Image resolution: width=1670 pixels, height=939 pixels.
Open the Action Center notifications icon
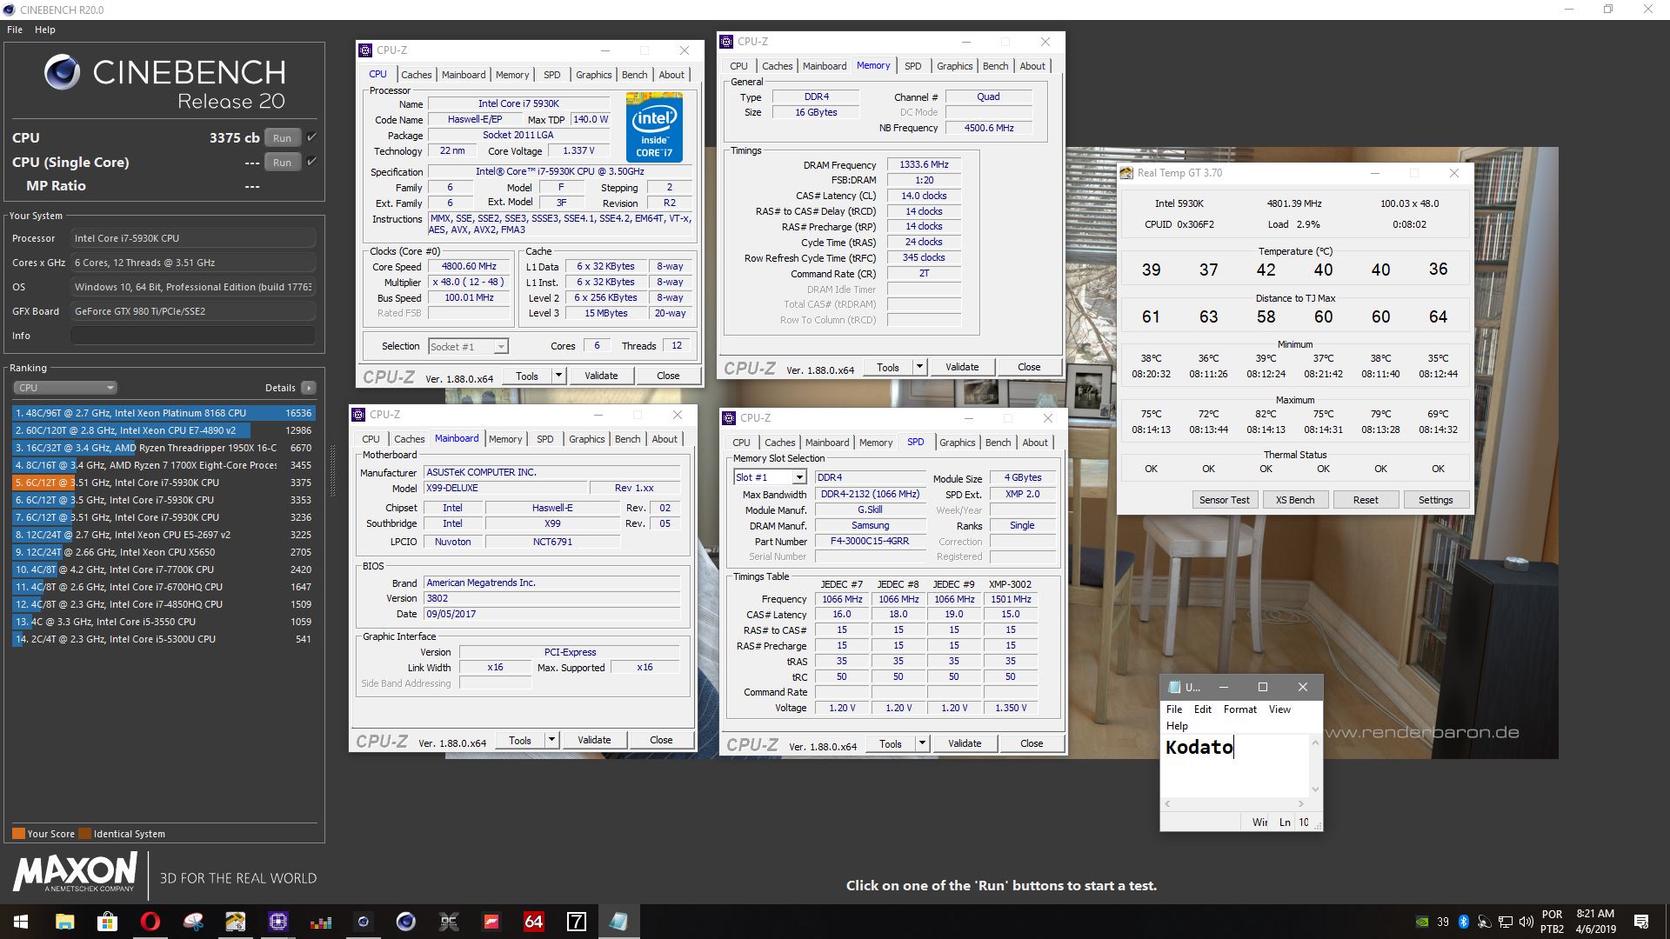coord(1641,922)
